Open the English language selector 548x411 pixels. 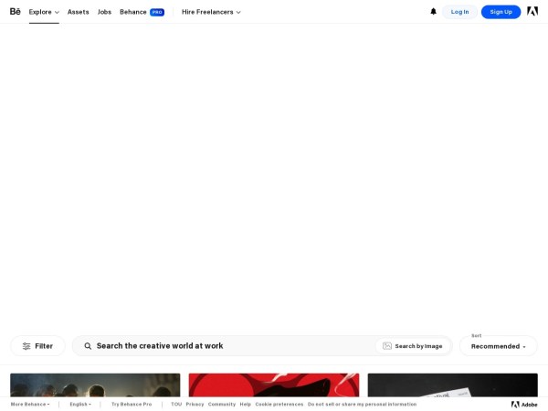(80, 404)
